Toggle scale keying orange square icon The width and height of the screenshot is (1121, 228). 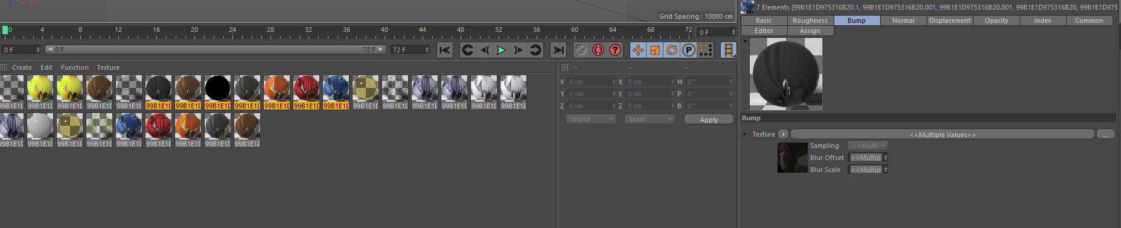(x=655, y=50)
